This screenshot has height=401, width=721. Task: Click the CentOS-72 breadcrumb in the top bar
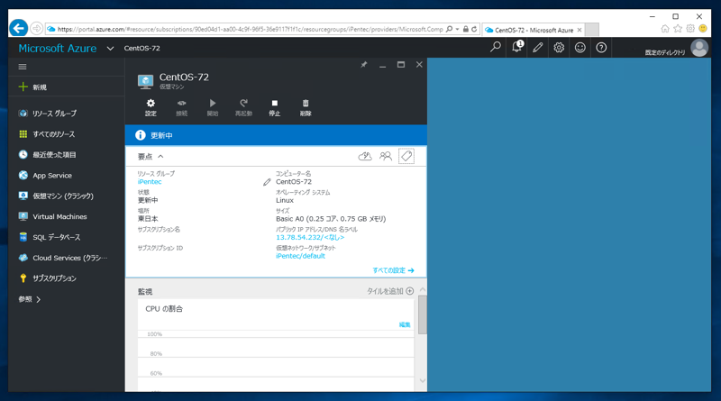(142, 48)
